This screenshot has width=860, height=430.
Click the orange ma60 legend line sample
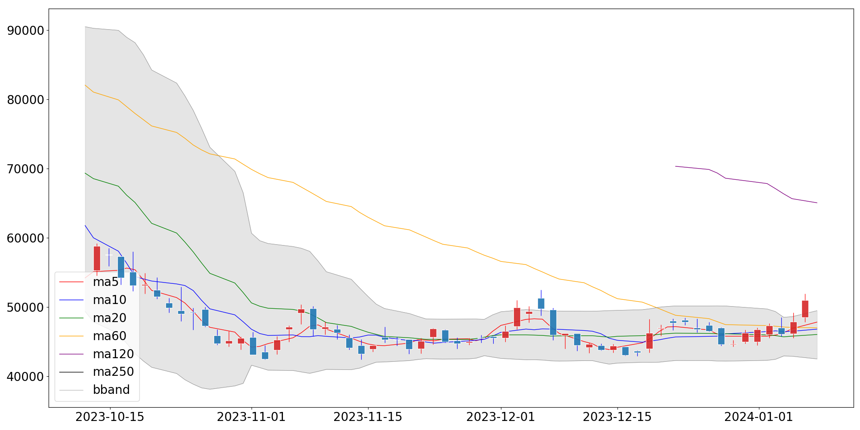71,336
